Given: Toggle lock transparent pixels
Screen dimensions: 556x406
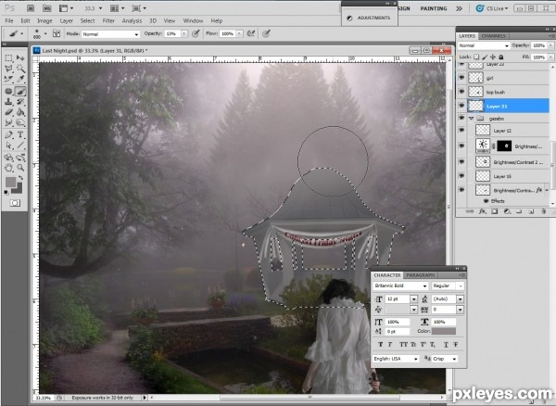Looking at the screenshot, I should [476, 57].
